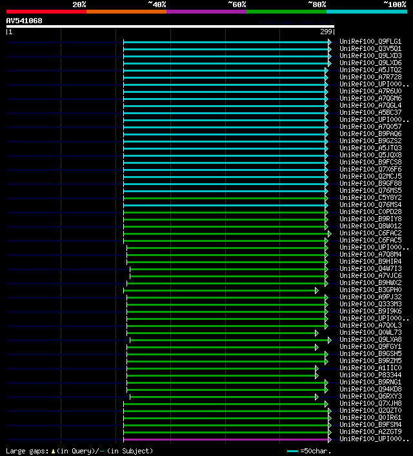Screen dimensions: 413x456
Task: Select hit label UniRef100_B9HIR4
Action: click(370, 261)
